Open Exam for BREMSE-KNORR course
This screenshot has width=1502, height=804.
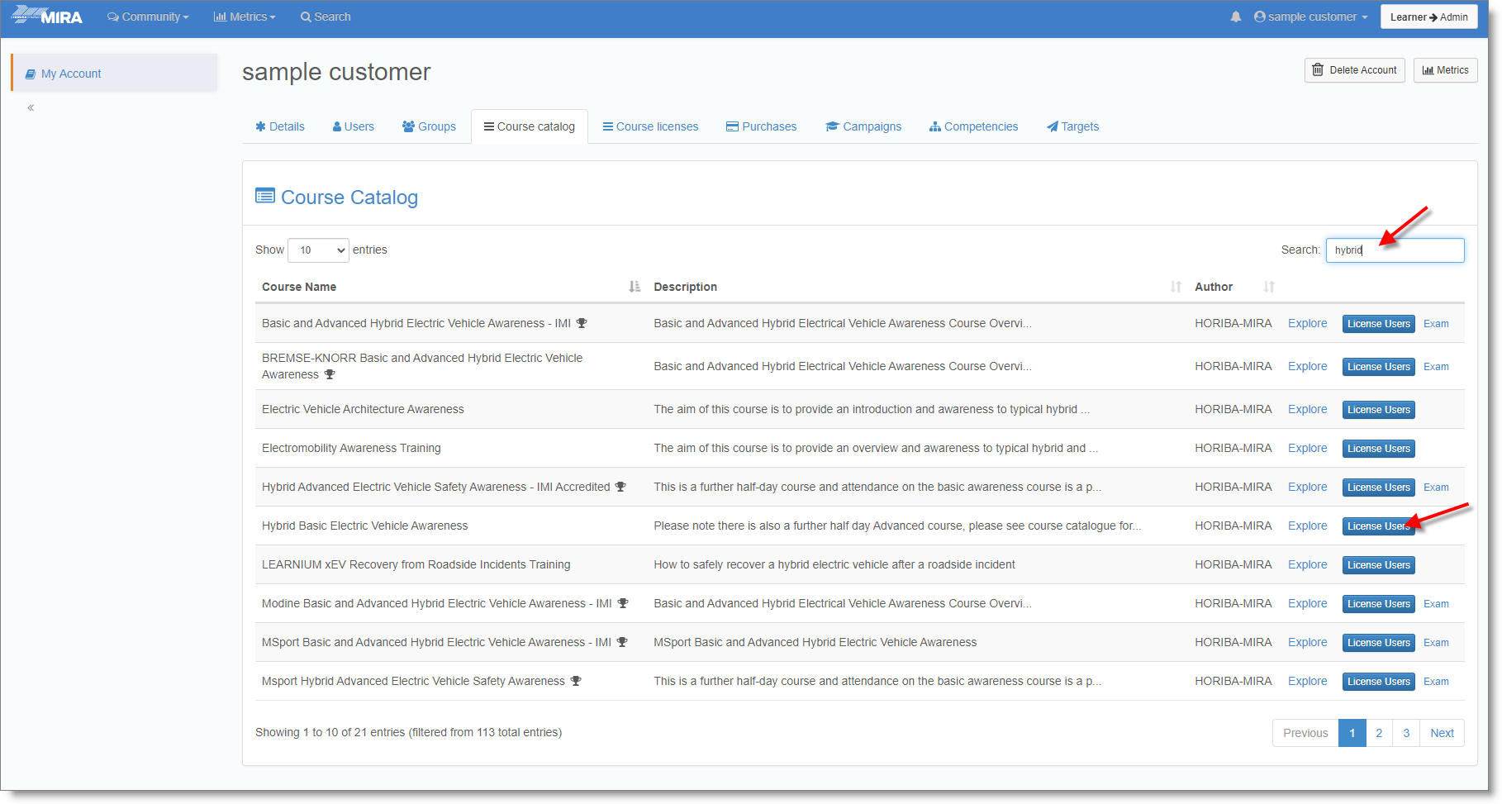(x=1436, y=367)
